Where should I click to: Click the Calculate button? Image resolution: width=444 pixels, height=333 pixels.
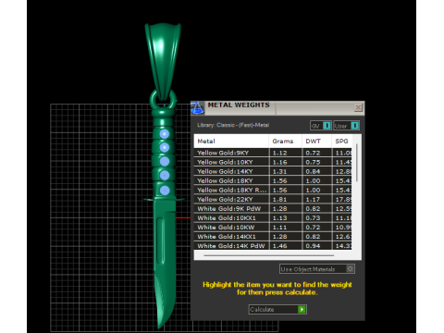[x=277, y=309]
